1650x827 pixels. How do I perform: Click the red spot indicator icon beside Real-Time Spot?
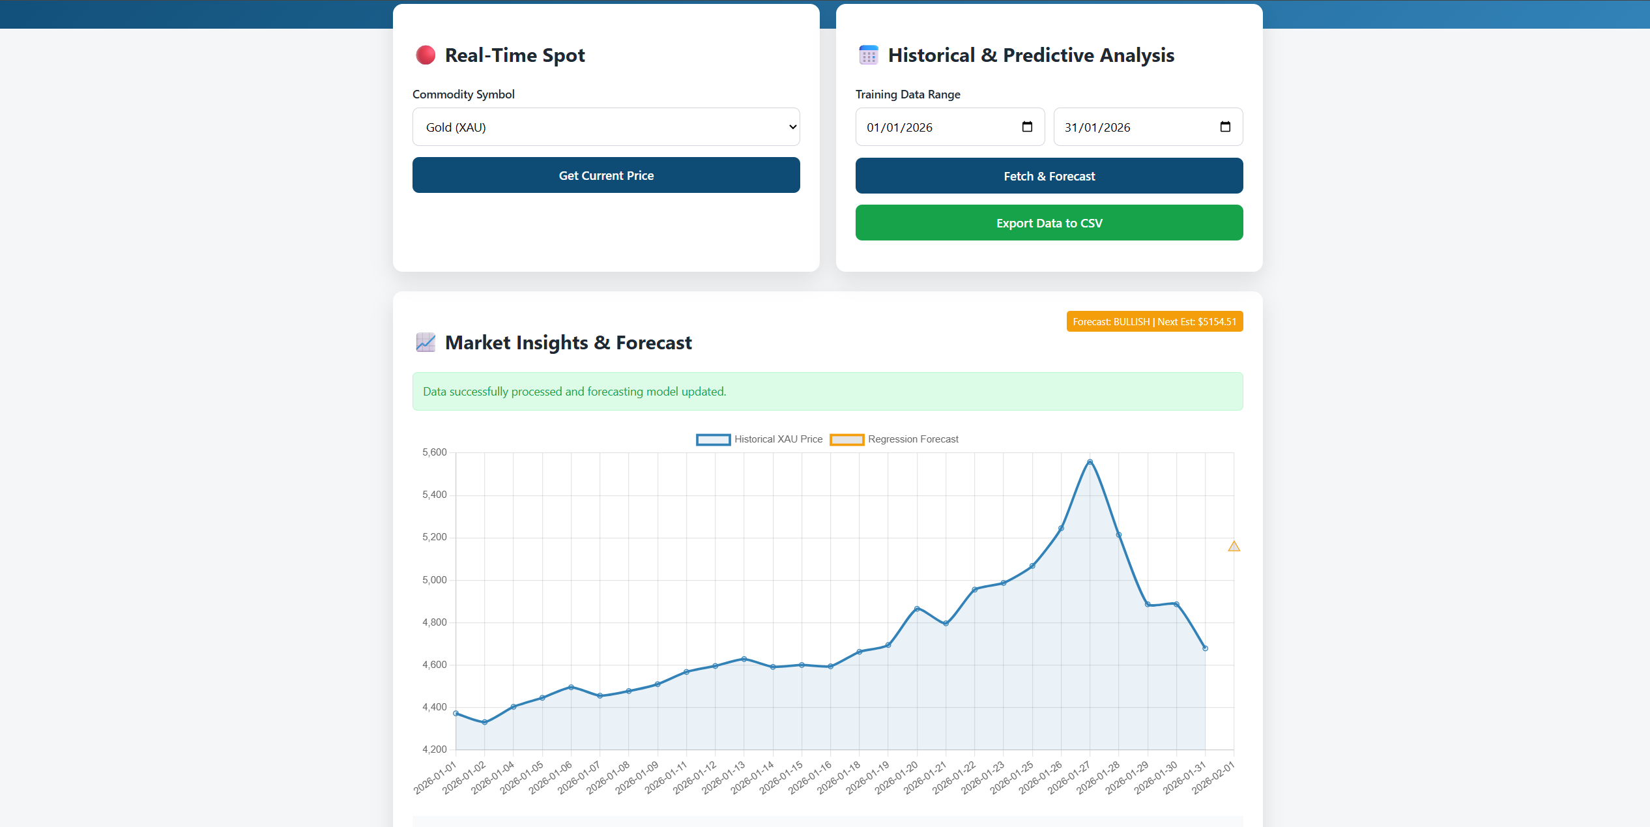pyautogui.click(x=426, y=55)
